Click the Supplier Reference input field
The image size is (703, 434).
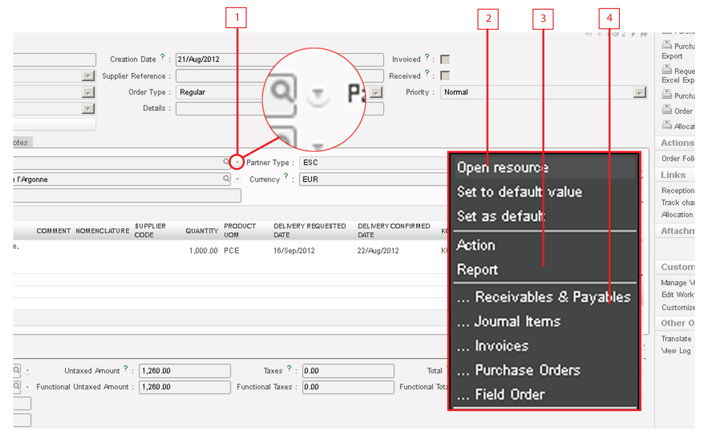(218, 76)
